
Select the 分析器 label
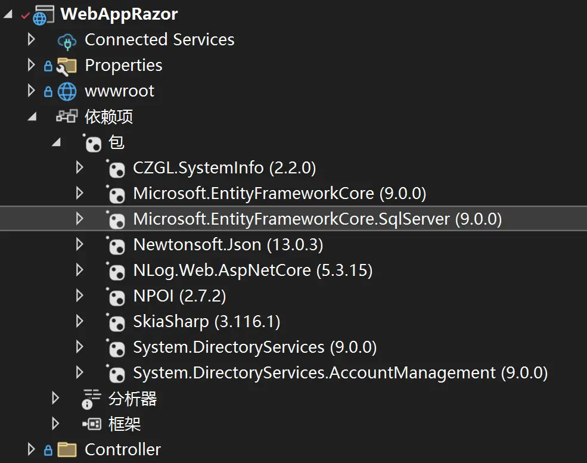pyautogui.click(x=132, y=399)
